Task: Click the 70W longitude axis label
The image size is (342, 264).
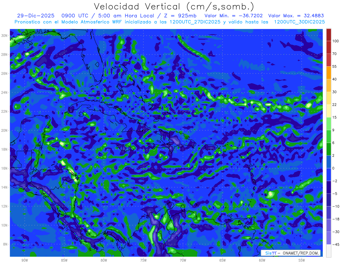Action: pos(183,260)
